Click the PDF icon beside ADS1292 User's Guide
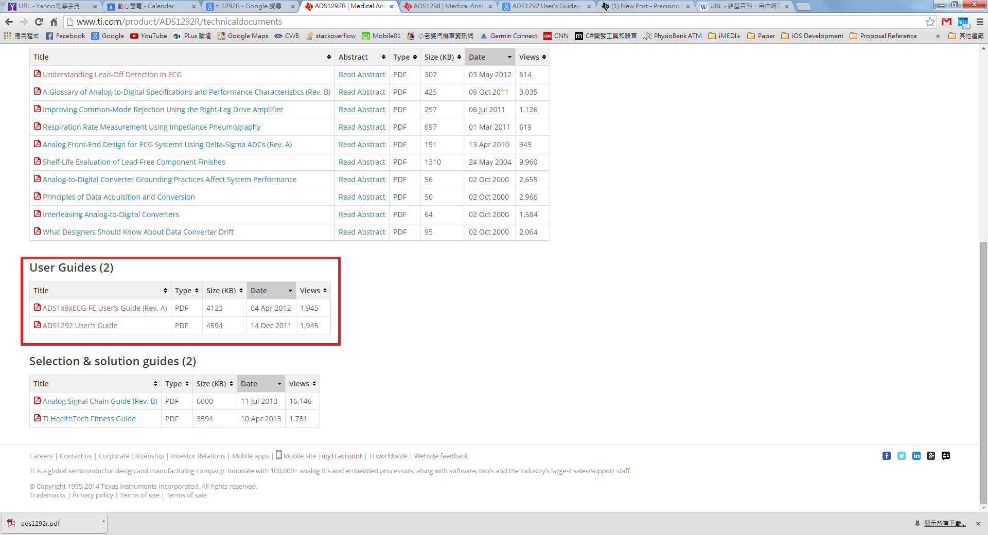The width and height of the screenshot is (988, 535). click(x=37, y=325)
